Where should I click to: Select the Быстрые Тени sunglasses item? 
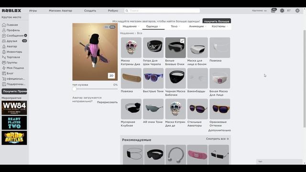coord(153,78)
